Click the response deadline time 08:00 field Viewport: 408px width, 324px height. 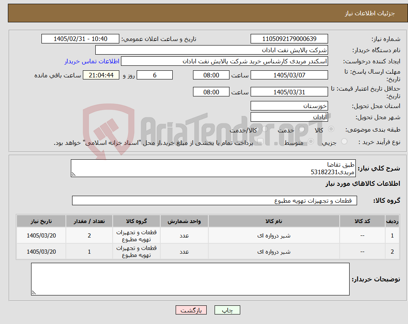(211, 75)
